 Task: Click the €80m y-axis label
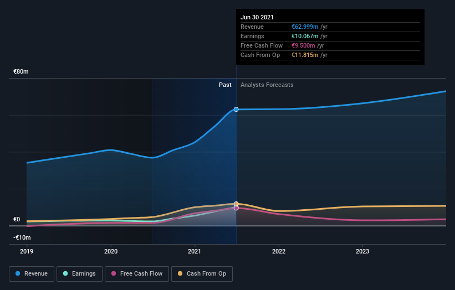pos(21,71)
